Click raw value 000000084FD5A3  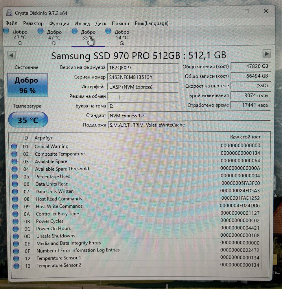pyautogui.click(x=240, y=191)
